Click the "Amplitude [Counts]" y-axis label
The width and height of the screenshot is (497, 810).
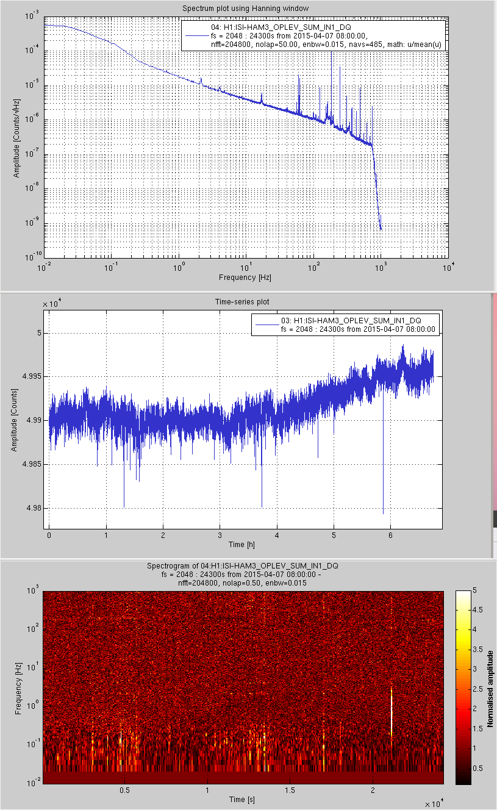[15, 420]
